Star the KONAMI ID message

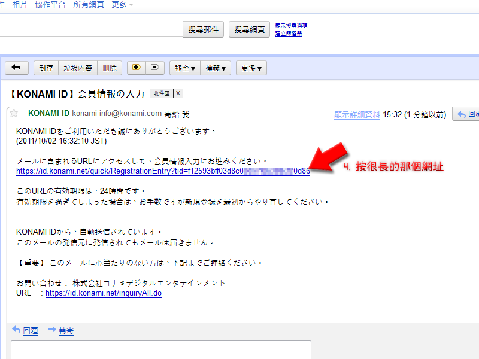click(x=14, y=114)
